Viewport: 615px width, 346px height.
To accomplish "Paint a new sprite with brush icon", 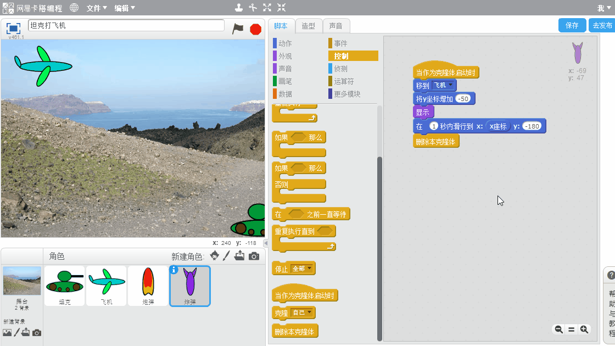I will (x=226, y=256).
